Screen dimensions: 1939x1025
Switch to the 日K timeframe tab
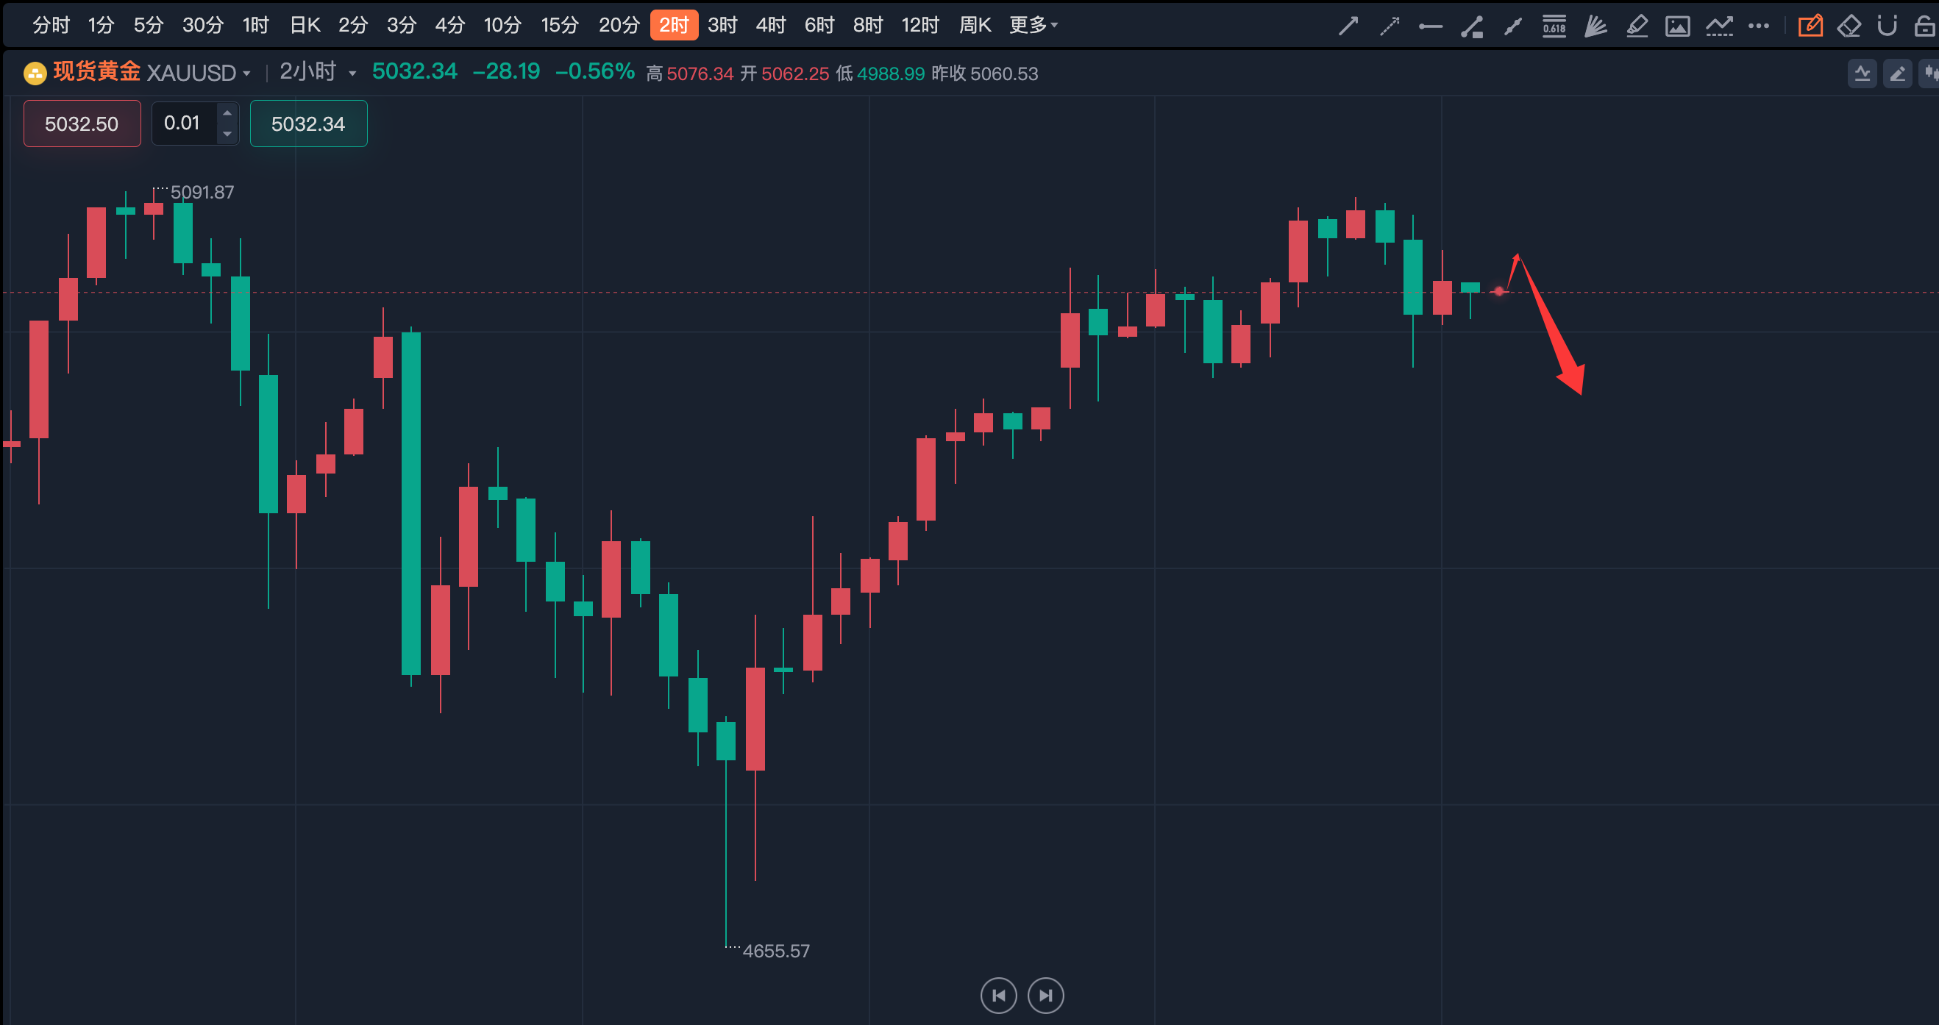[x=305, y=26]
